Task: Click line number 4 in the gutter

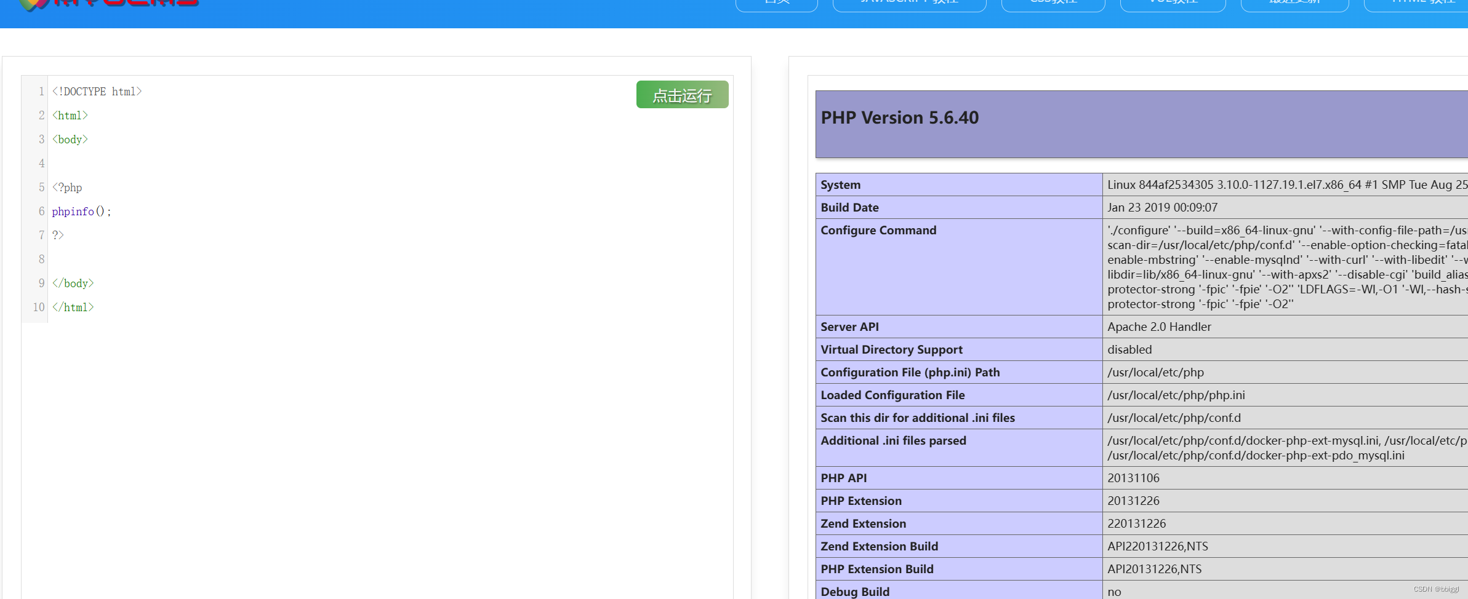Action: pos(42,164)
